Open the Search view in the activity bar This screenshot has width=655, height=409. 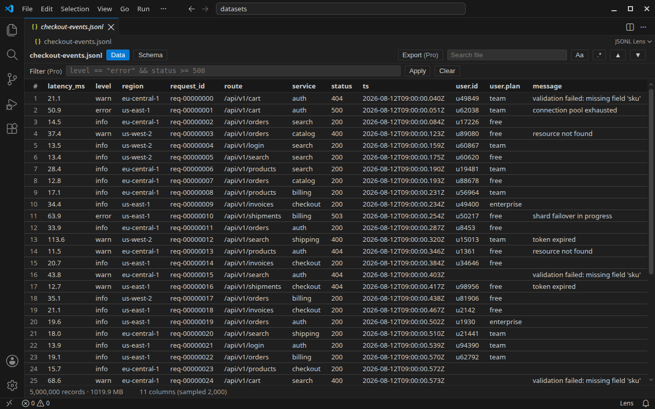click(x=12, y=55)
